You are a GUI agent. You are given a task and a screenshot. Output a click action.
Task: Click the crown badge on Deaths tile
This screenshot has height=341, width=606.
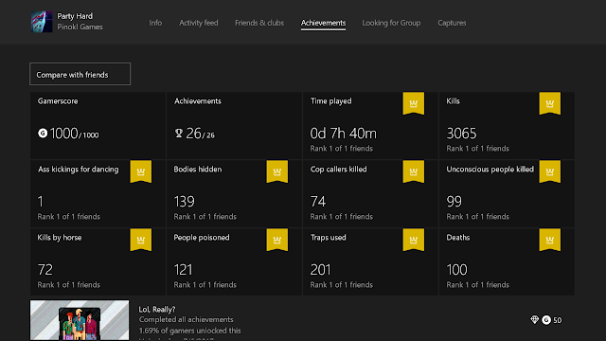pyautogui.click(x=549, y=240)
